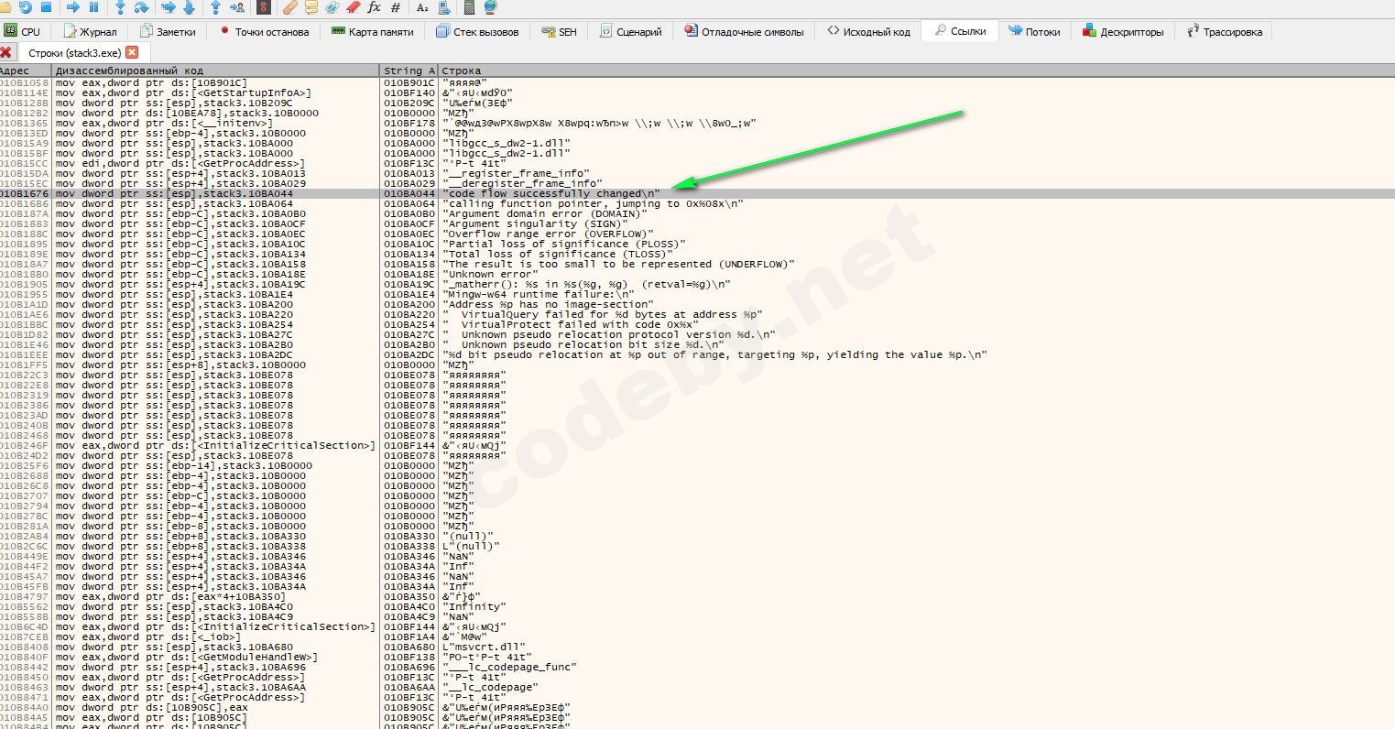1395x729 pixels.
Task: Switch to the Заметки tab
Action: click(168, 31)
